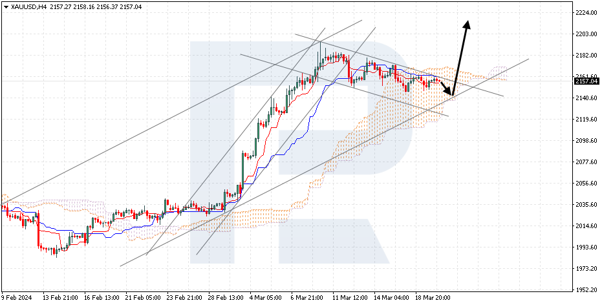Click the 1952.20 price axis label

click(x=586, y=289)
